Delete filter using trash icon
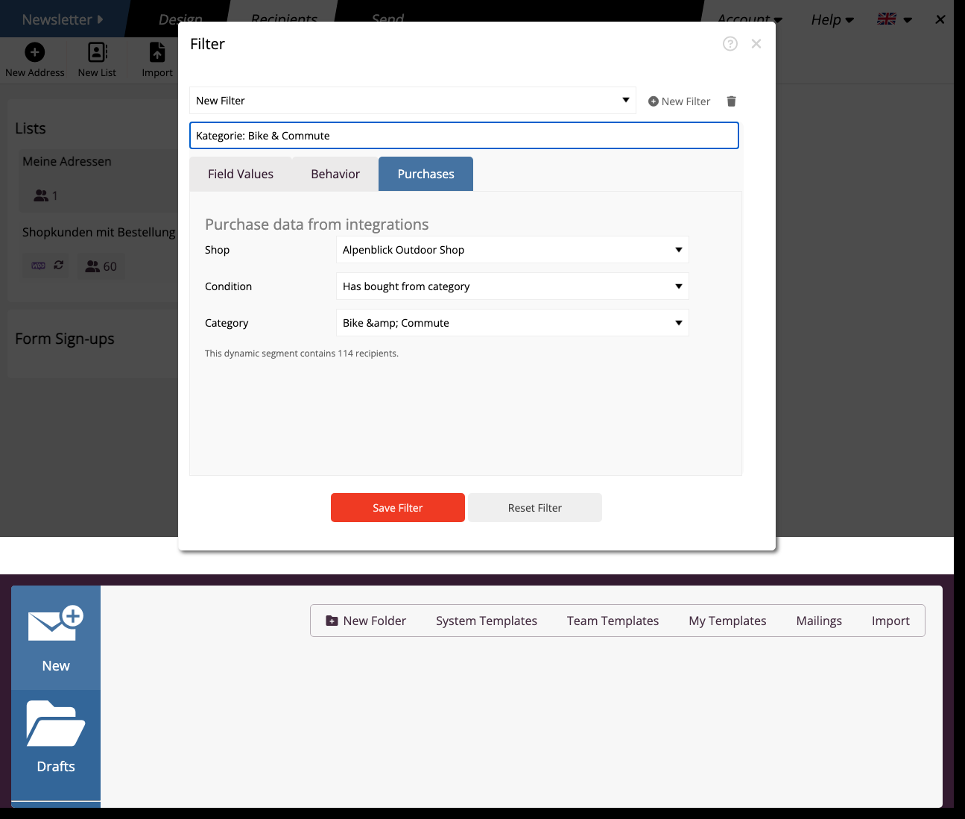This screenshot has height=819, width=965. point(731,101)
